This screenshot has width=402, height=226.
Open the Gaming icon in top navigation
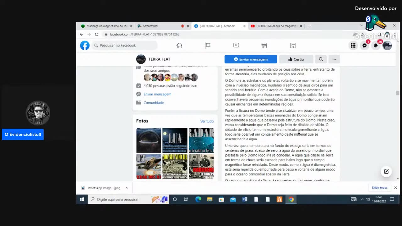point(293,46)
